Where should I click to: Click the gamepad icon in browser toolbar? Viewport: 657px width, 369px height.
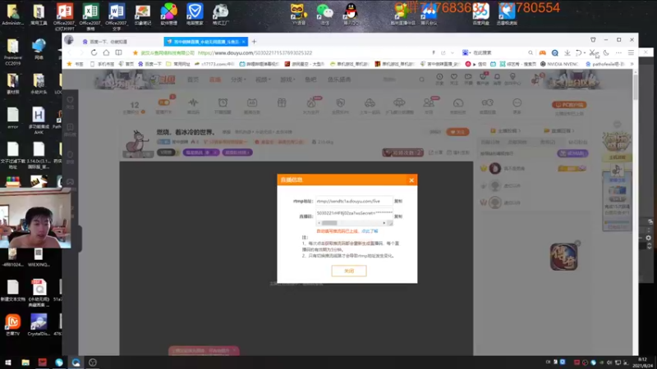(542, 52)
